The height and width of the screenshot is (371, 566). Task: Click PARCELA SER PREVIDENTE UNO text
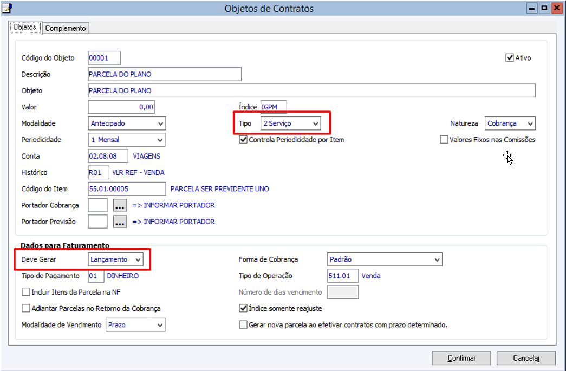pos(220,188)
